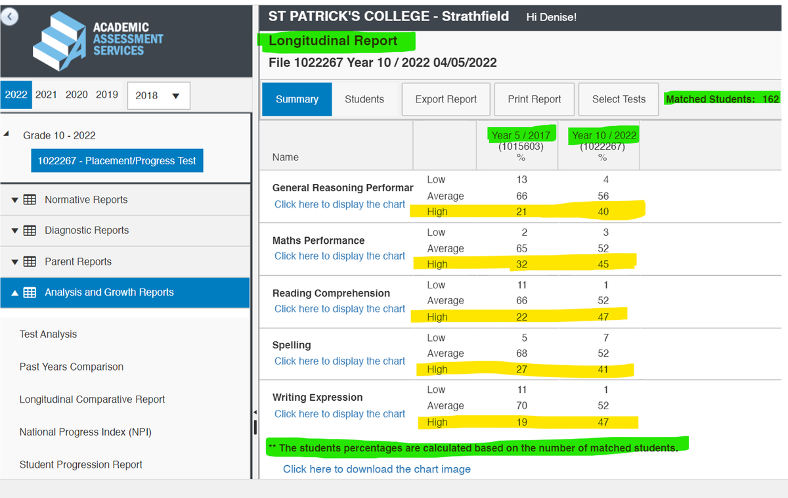This screenshot has width=788, height=498.
Task: Collapse the Analysis and Growth Reports arrow
Action: tap(14, 292)
